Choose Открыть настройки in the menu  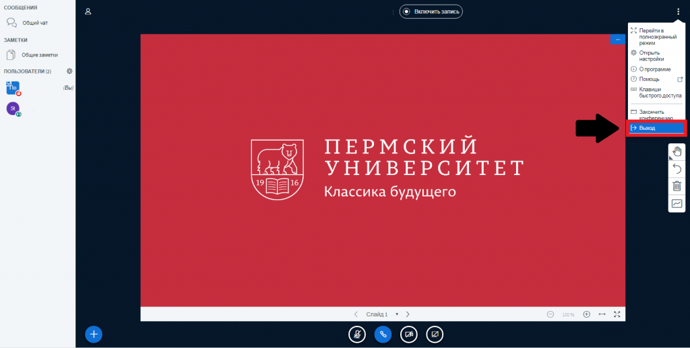650,56
